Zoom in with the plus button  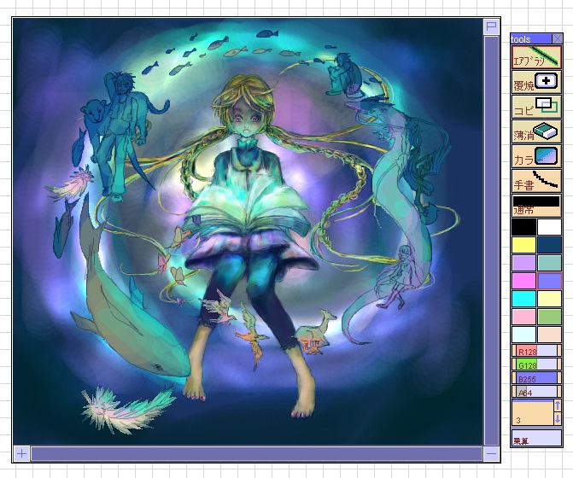point(21,453)
